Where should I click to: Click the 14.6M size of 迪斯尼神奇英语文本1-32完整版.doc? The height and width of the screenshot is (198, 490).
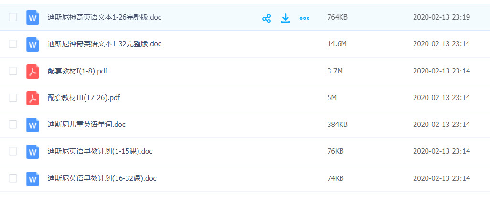click(x=337, y=44)
